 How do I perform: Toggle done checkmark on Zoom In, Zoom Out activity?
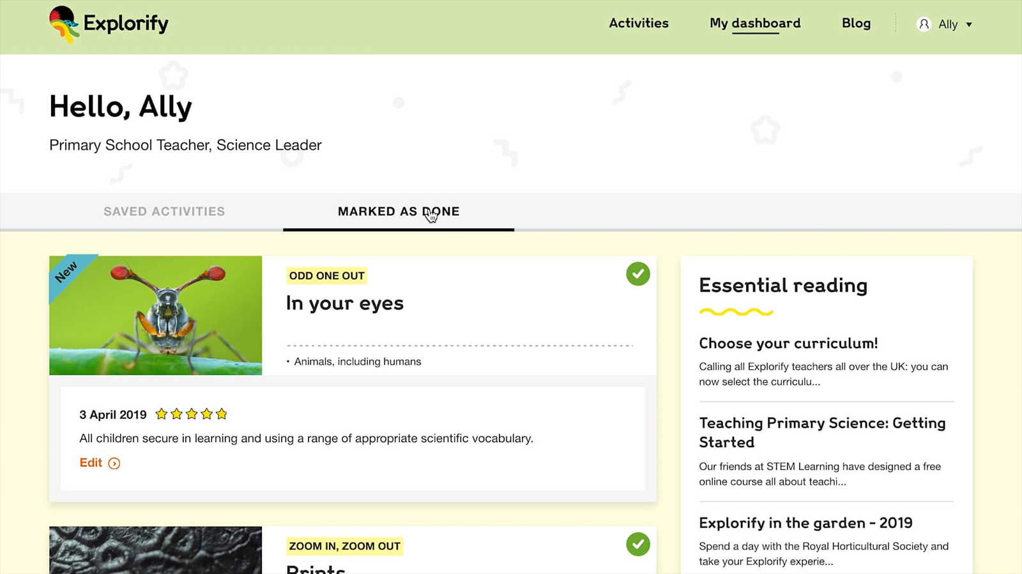click(637, 544)
